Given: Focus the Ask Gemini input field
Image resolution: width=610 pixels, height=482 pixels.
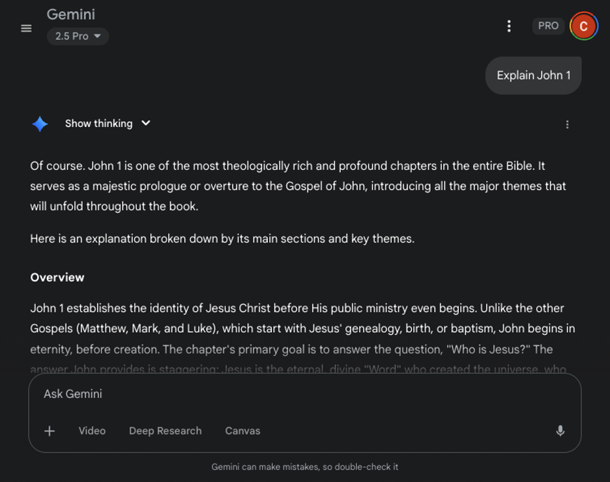Looking at the screenshot, I should [300, 394].
